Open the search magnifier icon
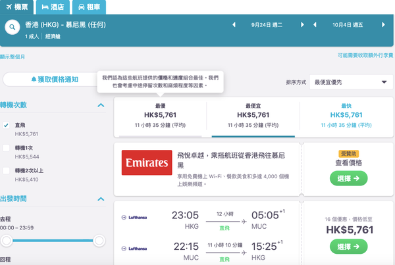395x265 pixels. 12,27
